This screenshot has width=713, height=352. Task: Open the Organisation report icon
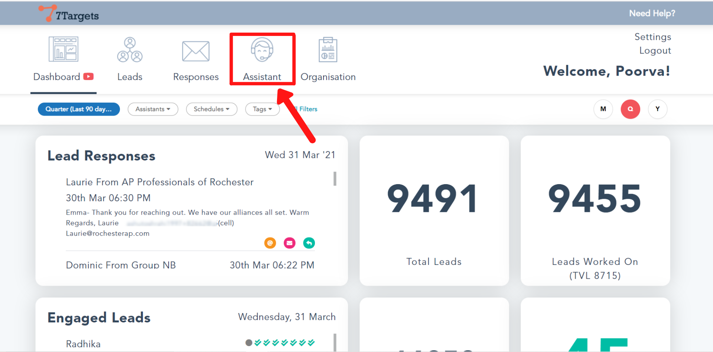point(328,50)
